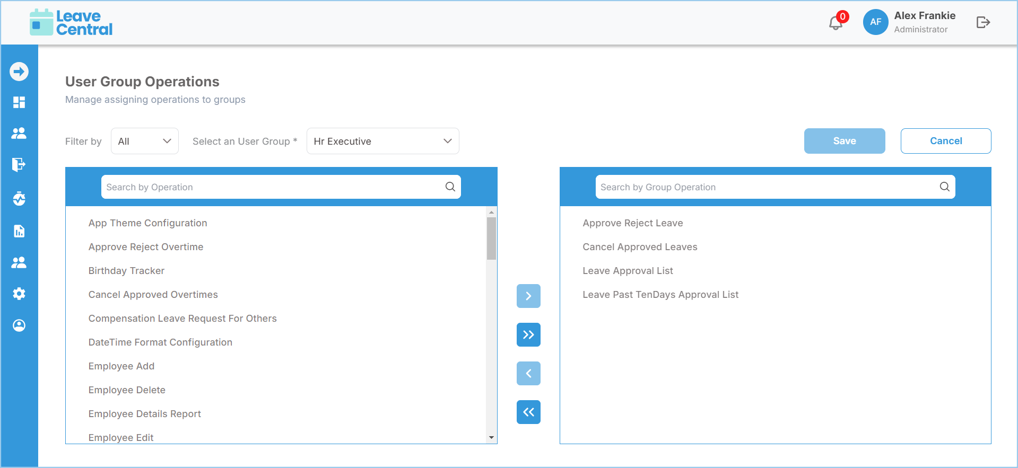Open the dashboard grid icon

pyautogui.click(x=19, y=102)
